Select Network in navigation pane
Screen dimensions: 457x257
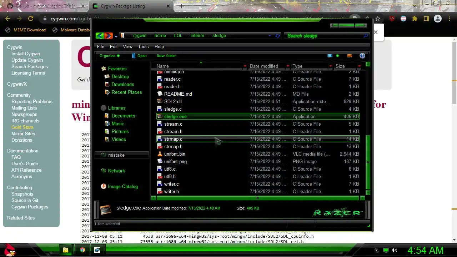[x=116, y=171]
